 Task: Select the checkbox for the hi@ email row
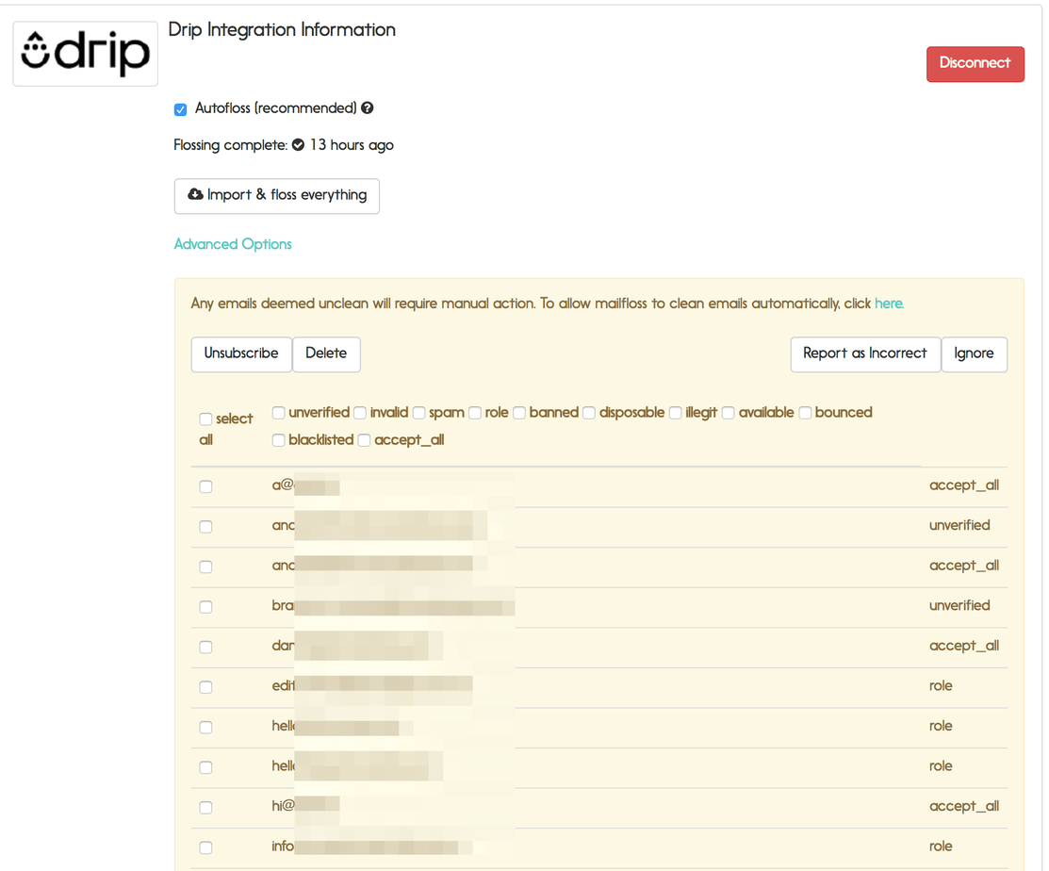(205, 808)
